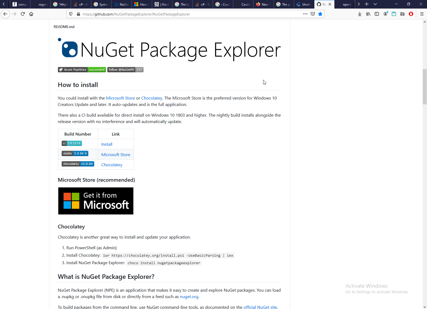Open Chocolatey link in the table
Viewport: 427px width, 309px height.
point(112,165)
